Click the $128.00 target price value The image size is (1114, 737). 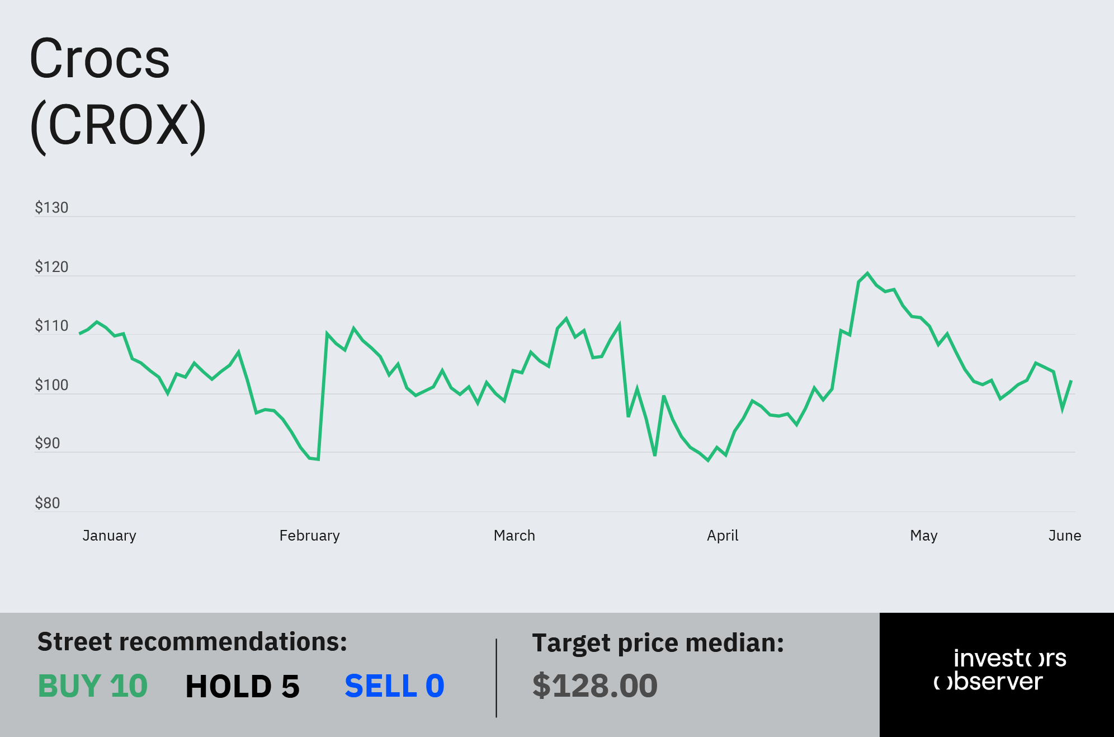pos(594,686)
